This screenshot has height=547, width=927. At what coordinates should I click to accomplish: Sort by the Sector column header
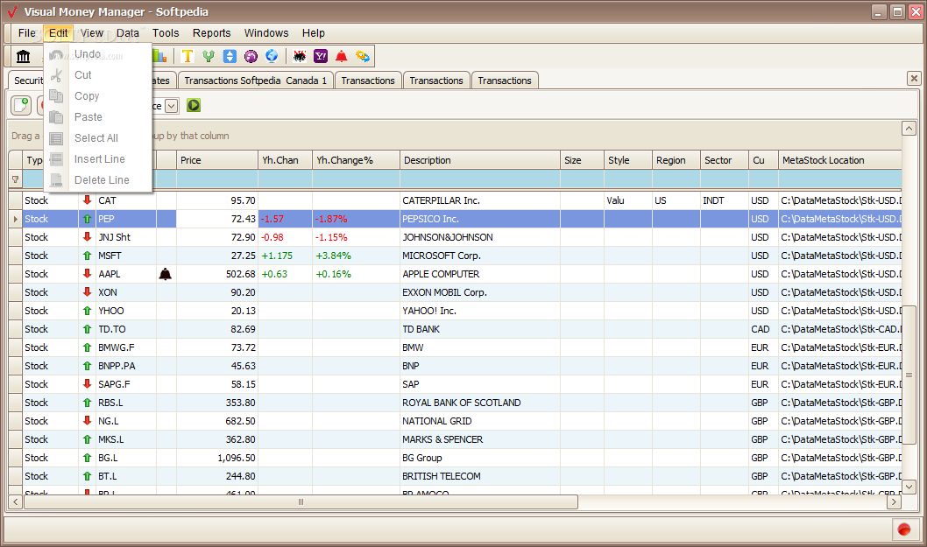pyautogui.click(x=725, y=160)
